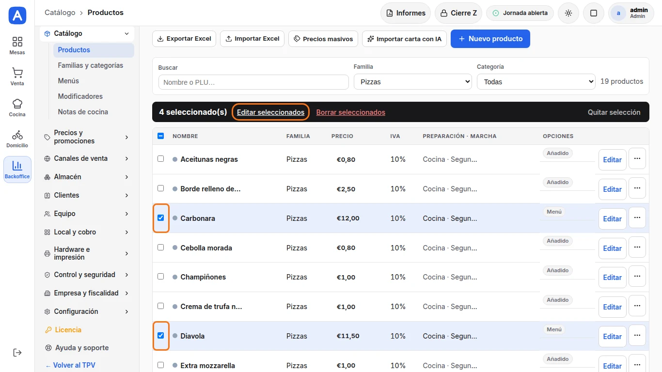The width and height of the screenshot is (662, 372).
Task: Click the logout icon in sidebar
Action: coord(17,352)
